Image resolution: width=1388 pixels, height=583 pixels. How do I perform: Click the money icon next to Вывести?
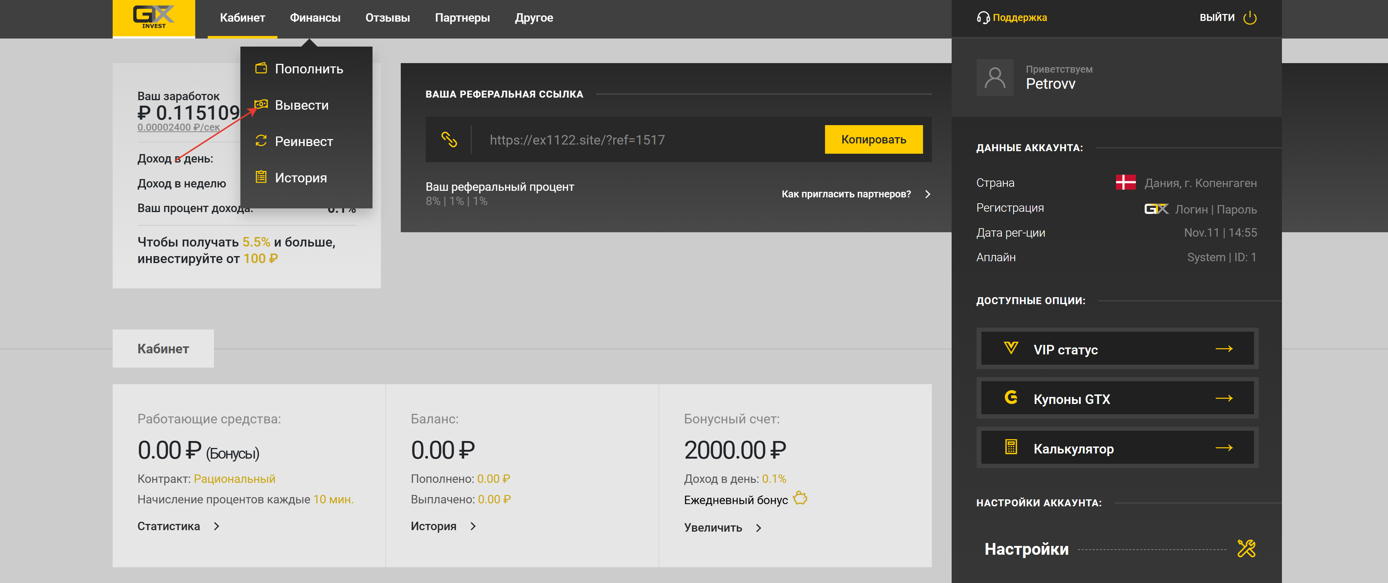coord(261,104)
